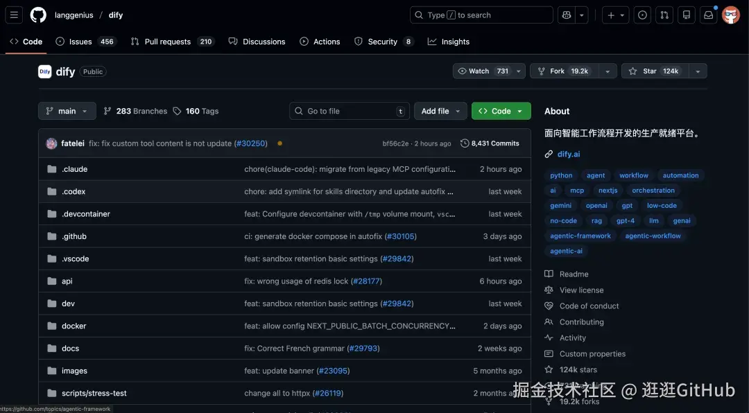The width and height of the screenshot is (749, 413).
Task: Switch to the Issues tab
Action: (87, 42)
